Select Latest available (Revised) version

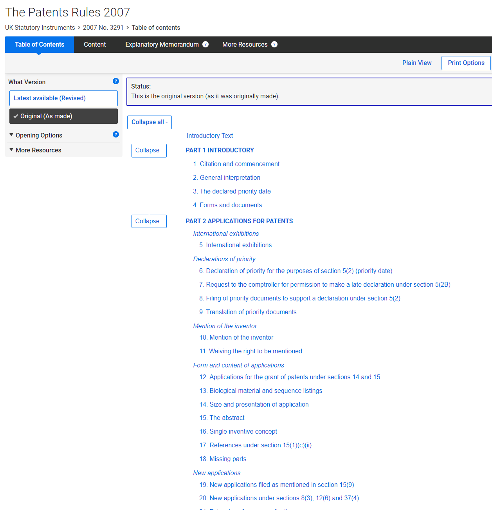pyautogui.click(x=63, y=98)
